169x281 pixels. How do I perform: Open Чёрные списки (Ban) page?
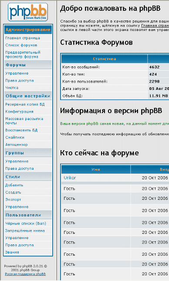click(x=26, y=223)
